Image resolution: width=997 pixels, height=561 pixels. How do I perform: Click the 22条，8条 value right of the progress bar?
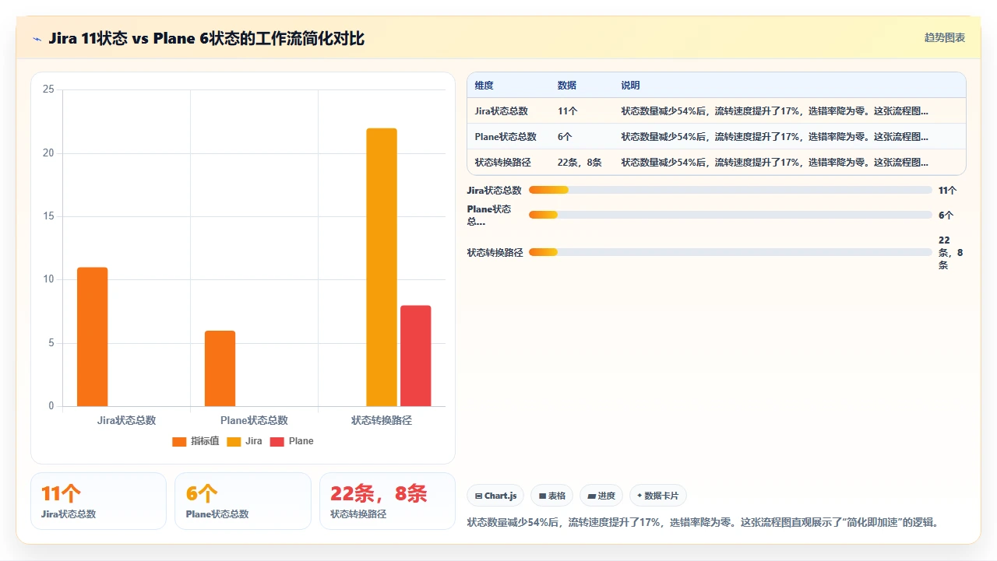click(x=950, y=253)
